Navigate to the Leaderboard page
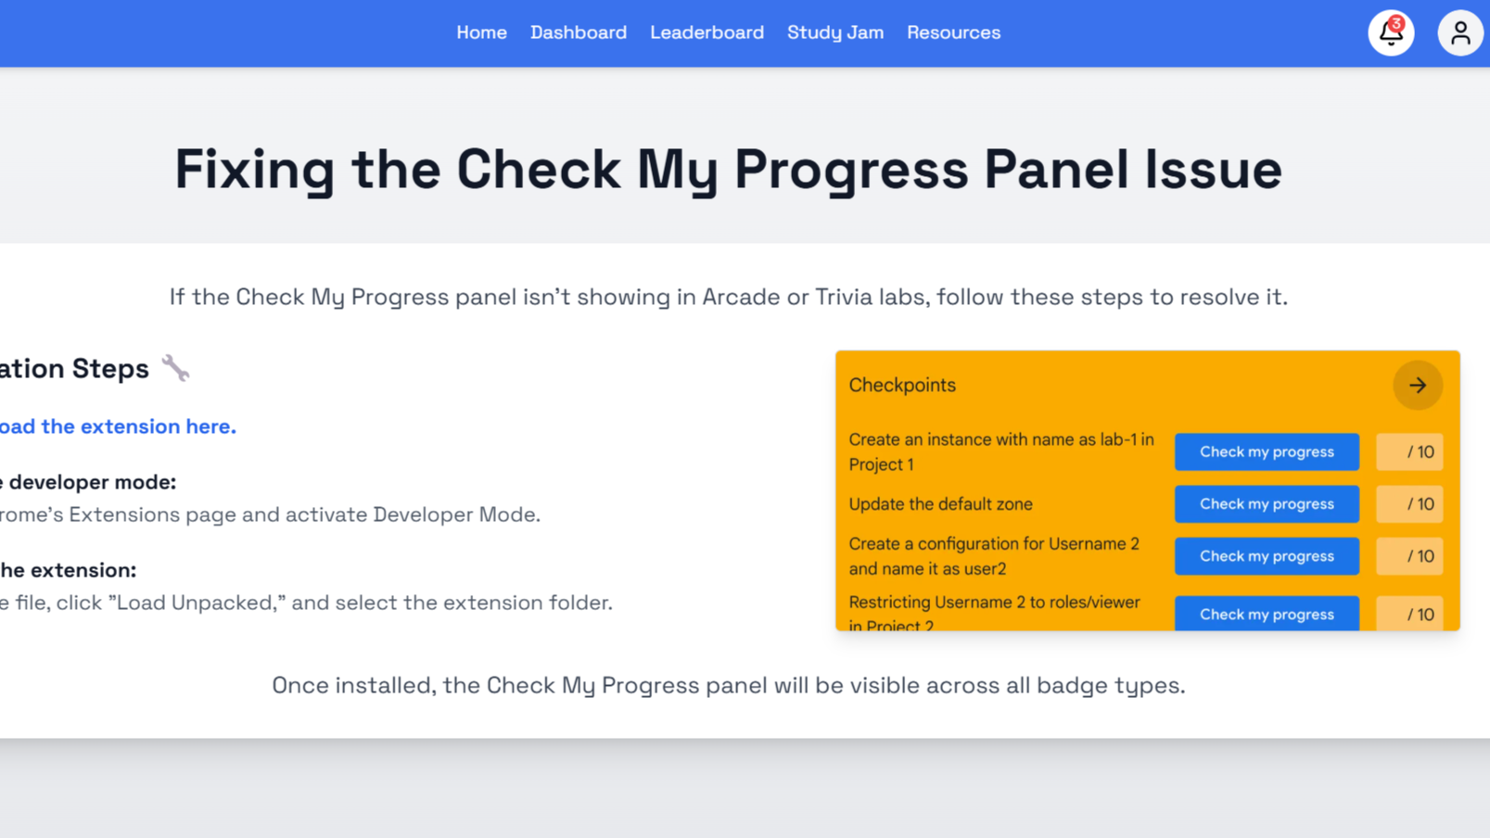 tap(707, 32)
